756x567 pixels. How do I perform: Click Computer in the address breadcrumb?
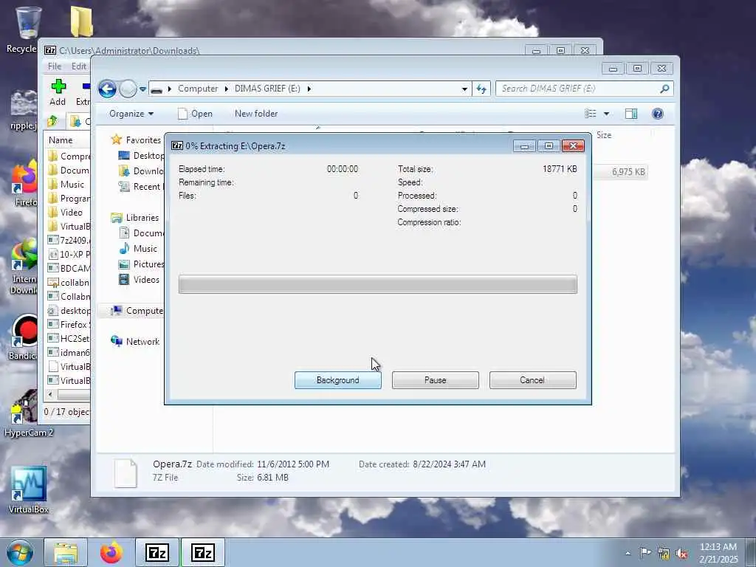(x=198, y=89)
